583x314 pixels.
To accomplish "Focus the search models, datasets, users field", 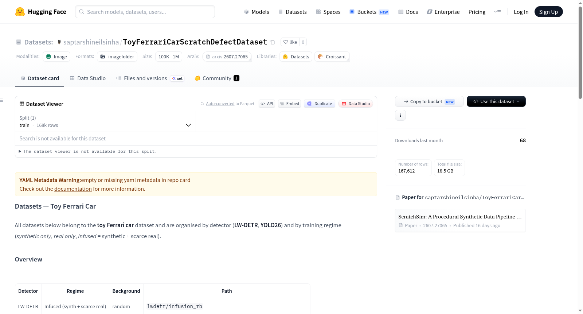I will pos(145,12).
